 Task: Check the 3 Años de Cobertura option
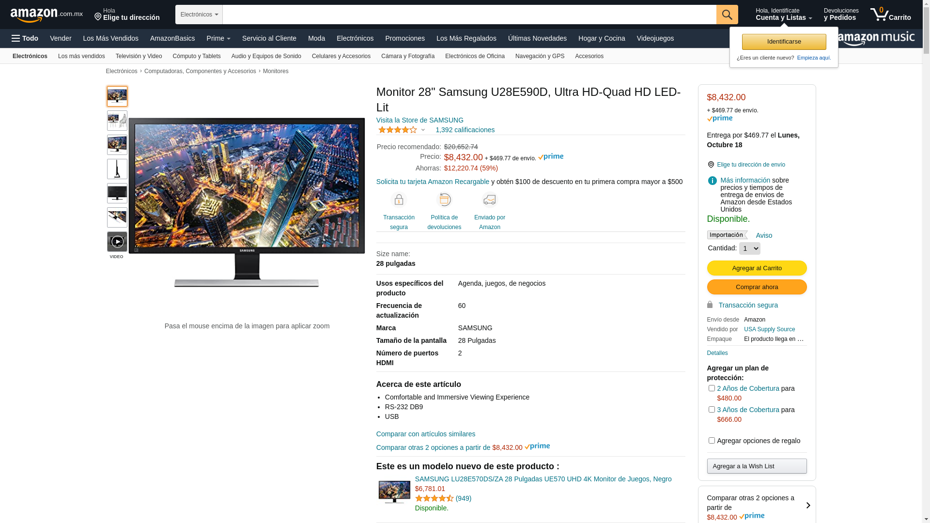(712, 409)
